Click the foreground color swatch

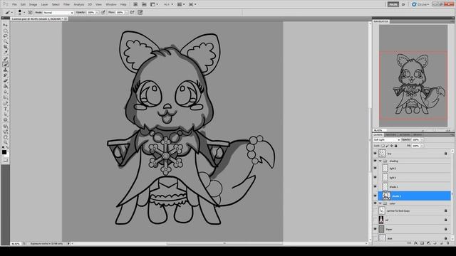[x=4, y=152]
